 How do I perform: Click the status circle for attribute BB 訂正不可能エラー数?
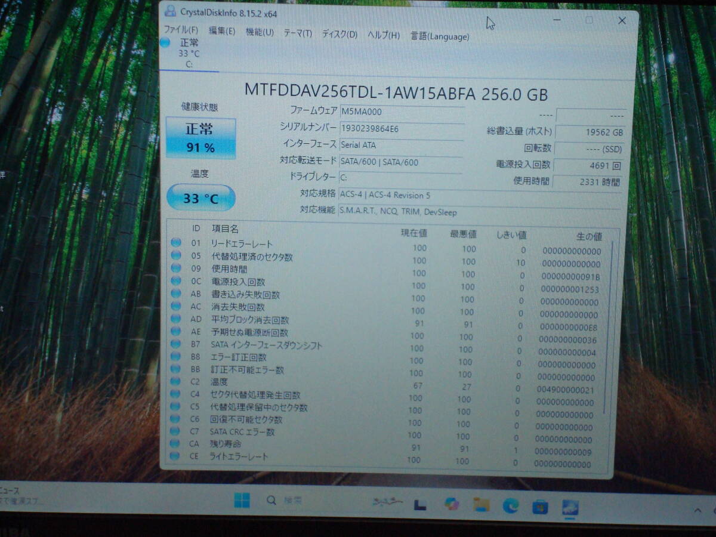click(175, 369)
